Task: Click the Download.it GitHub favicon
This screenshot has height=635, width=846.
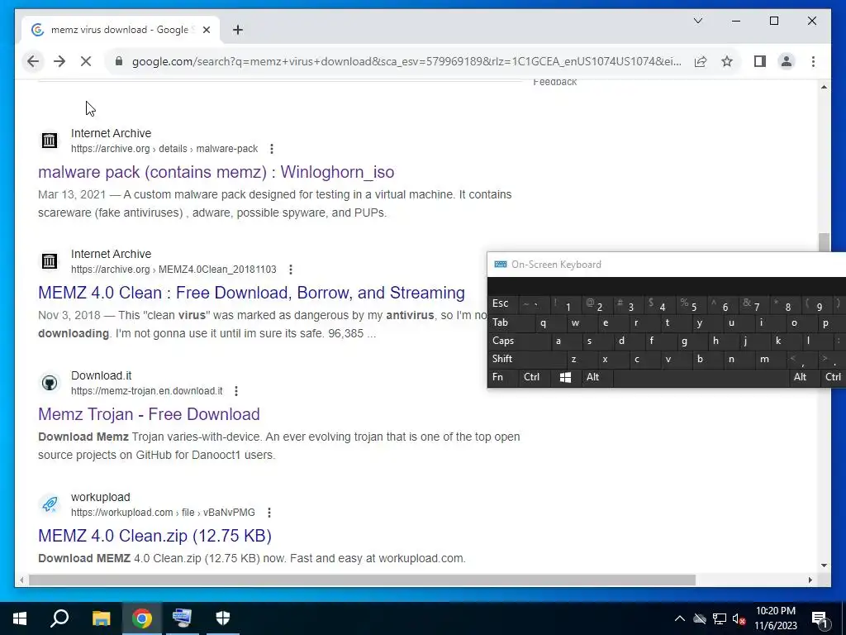Action: click(49, 383)
